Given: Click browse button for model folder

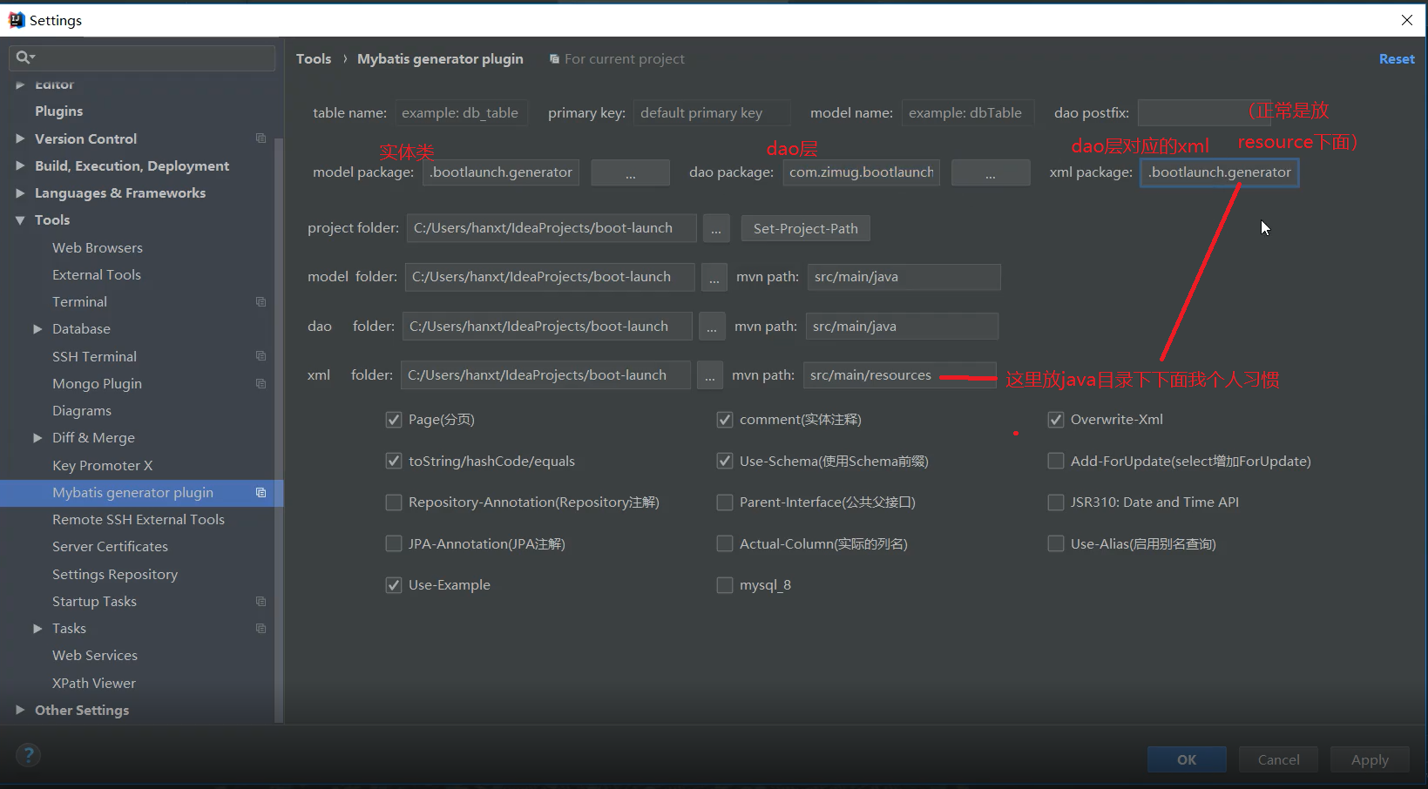Looking at the screenshot, I should (x=714, y=277).
